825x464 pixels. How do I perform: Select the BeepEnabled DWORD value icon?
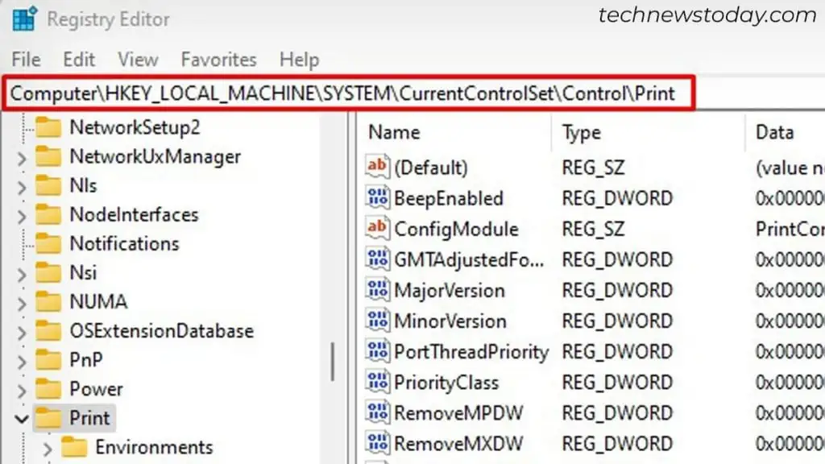pos(378,198)
